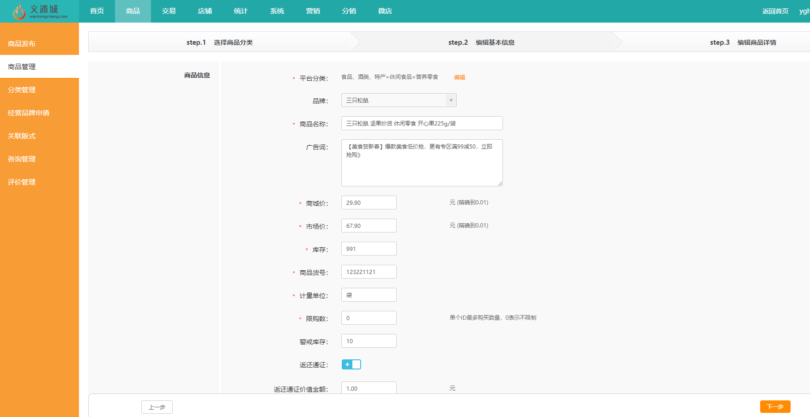Viewport: 810px width, 417px height.
Task: Open the 营销 menu
Action: [313, 11]
